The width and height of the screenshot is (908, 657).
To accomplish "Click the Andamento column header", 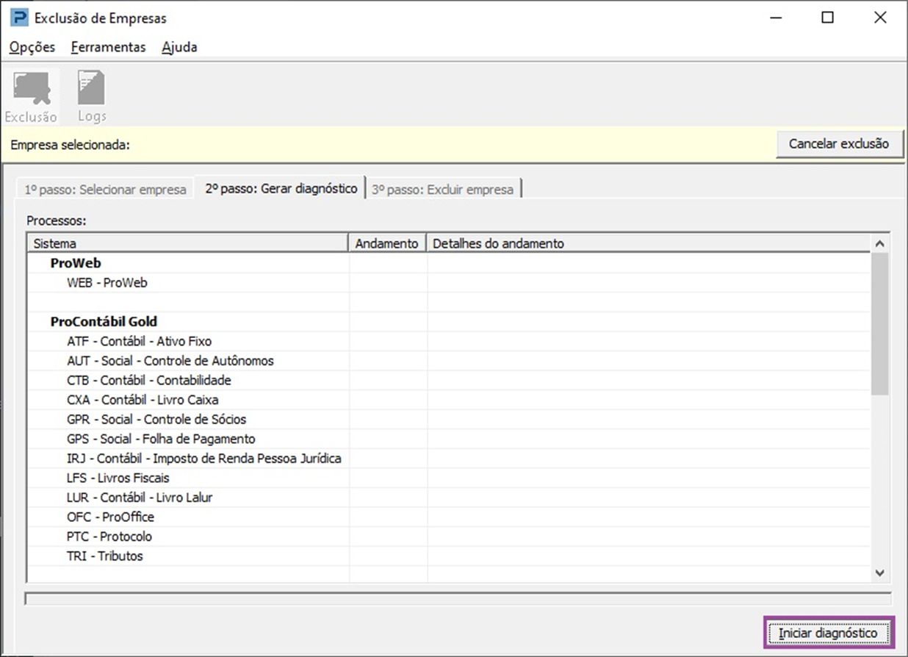I will (x=387, y=243).
